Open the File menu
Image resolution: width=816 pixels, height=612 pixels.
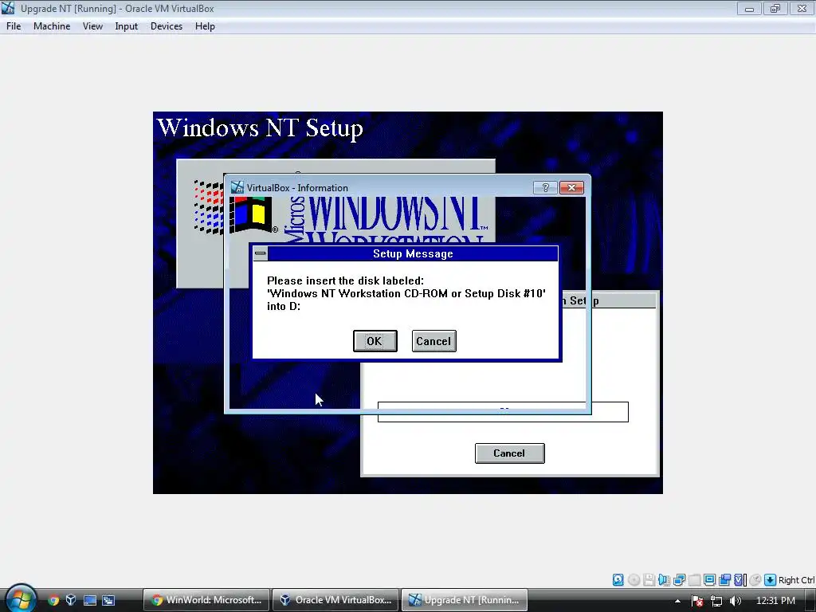point(14,26)
